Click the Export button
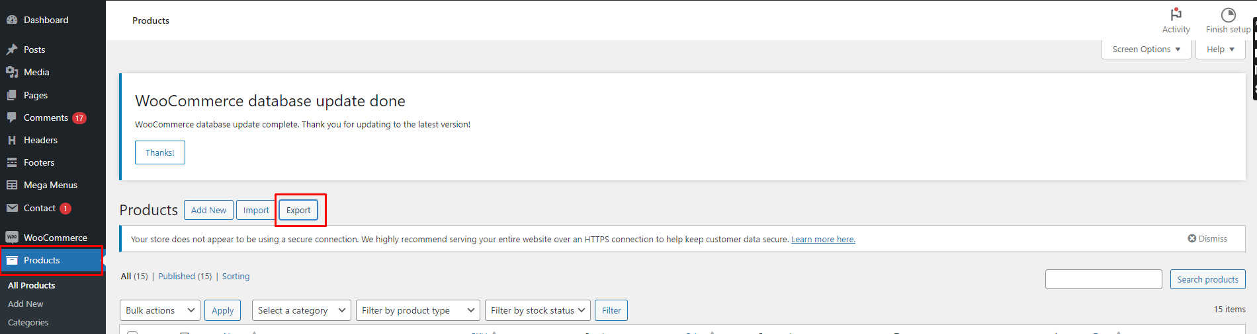Viewport: 1257px width, 334px height. click(298, 210)
